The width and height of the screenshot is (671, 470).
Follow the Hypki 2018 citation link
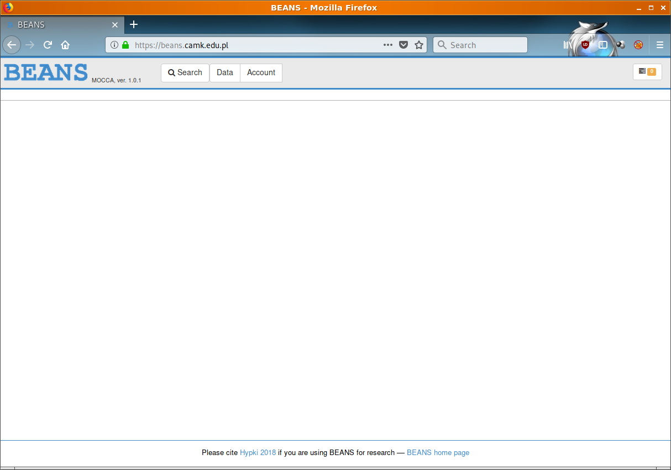[258, 452]
